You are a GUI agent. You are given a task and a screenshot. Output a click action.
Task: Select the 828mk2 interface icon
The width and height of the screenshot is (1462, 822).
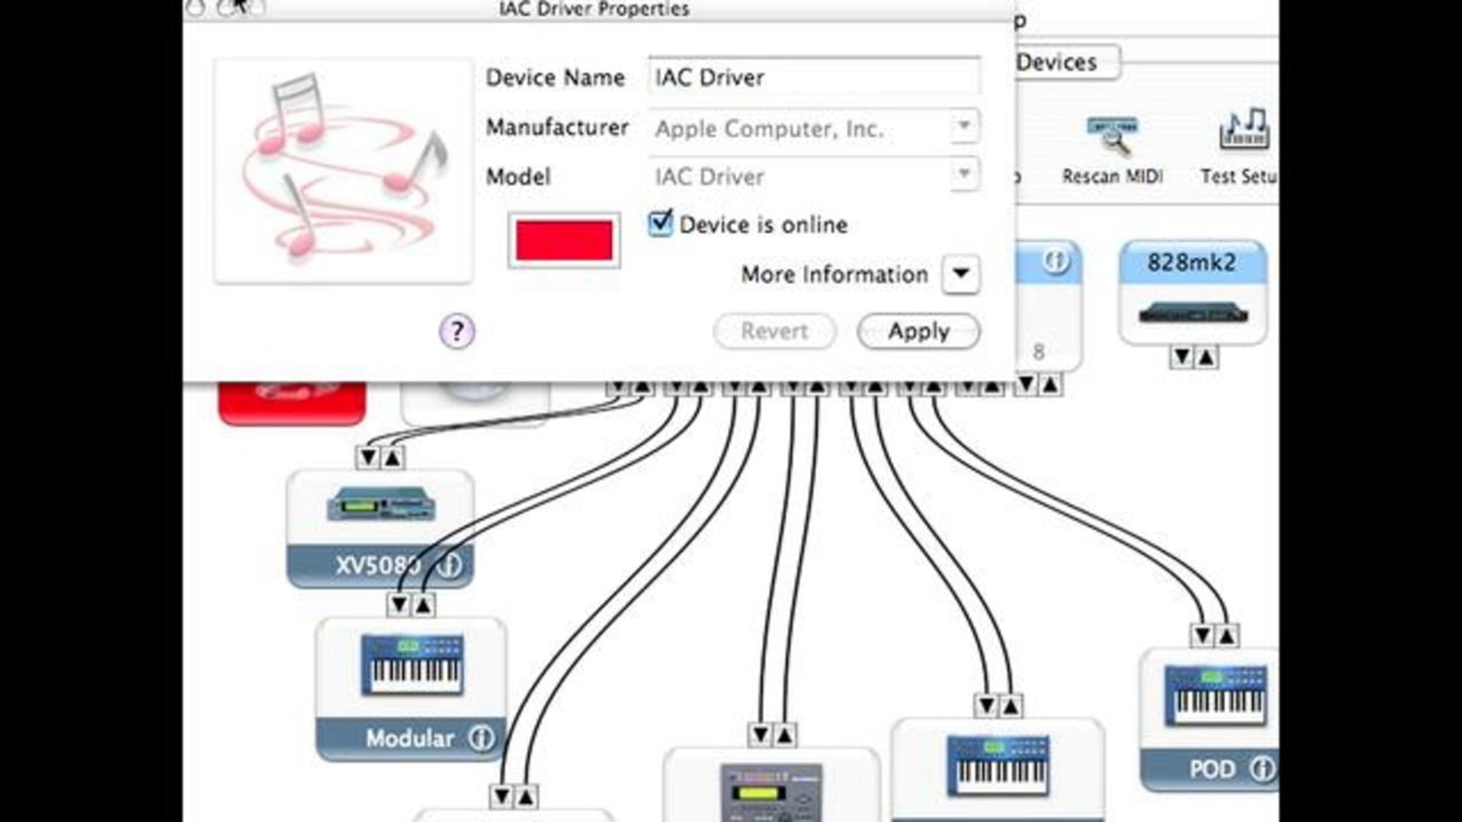(x=1193, y=314)
